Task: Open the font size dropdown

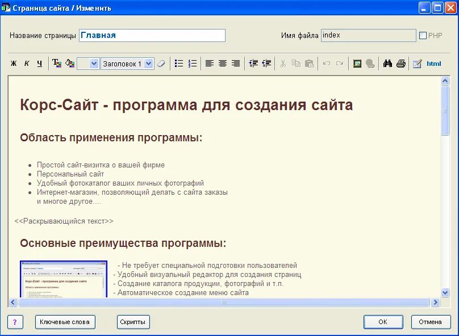Action: 94,64
